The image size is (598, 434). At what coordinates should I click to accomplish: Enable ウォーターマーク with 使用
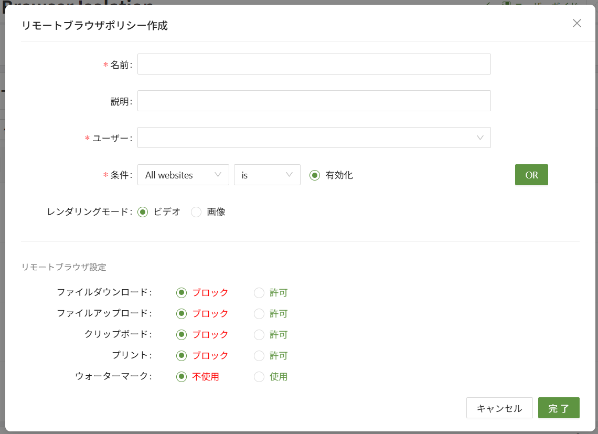tap(259, 377)
